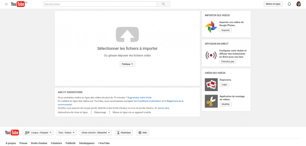Click the large upload arrow icon

coord(127,35)
